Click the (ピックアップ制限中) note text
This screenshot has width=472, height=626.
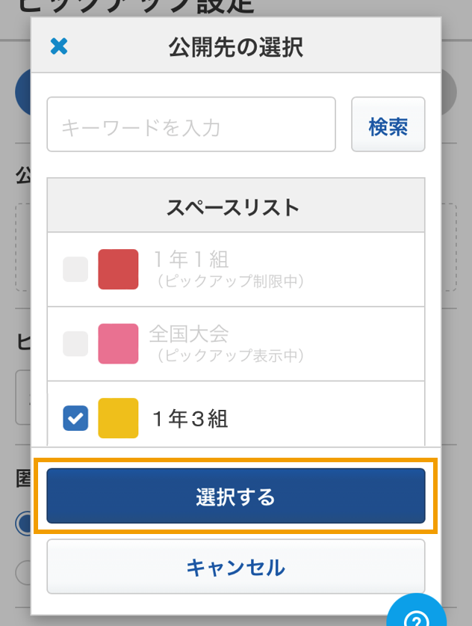(231, 281)
